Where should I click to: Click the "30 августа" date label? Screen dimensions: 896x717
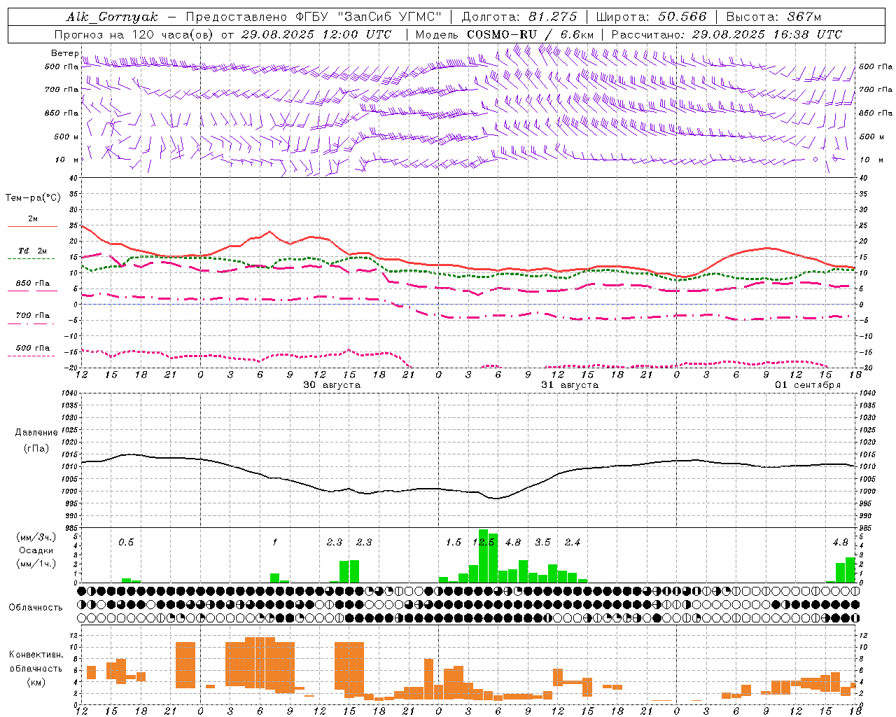(x=332, y=385)
